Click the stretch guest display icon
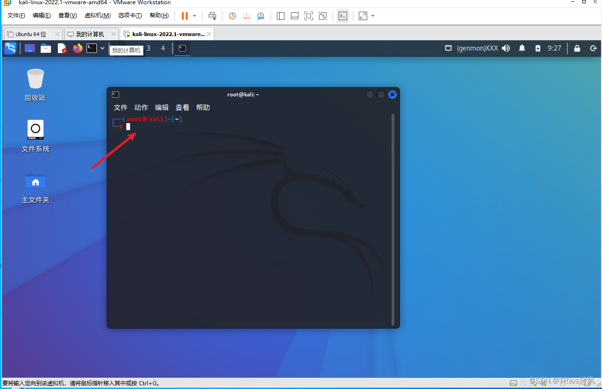Screen dimensions: 602x389 363,16
